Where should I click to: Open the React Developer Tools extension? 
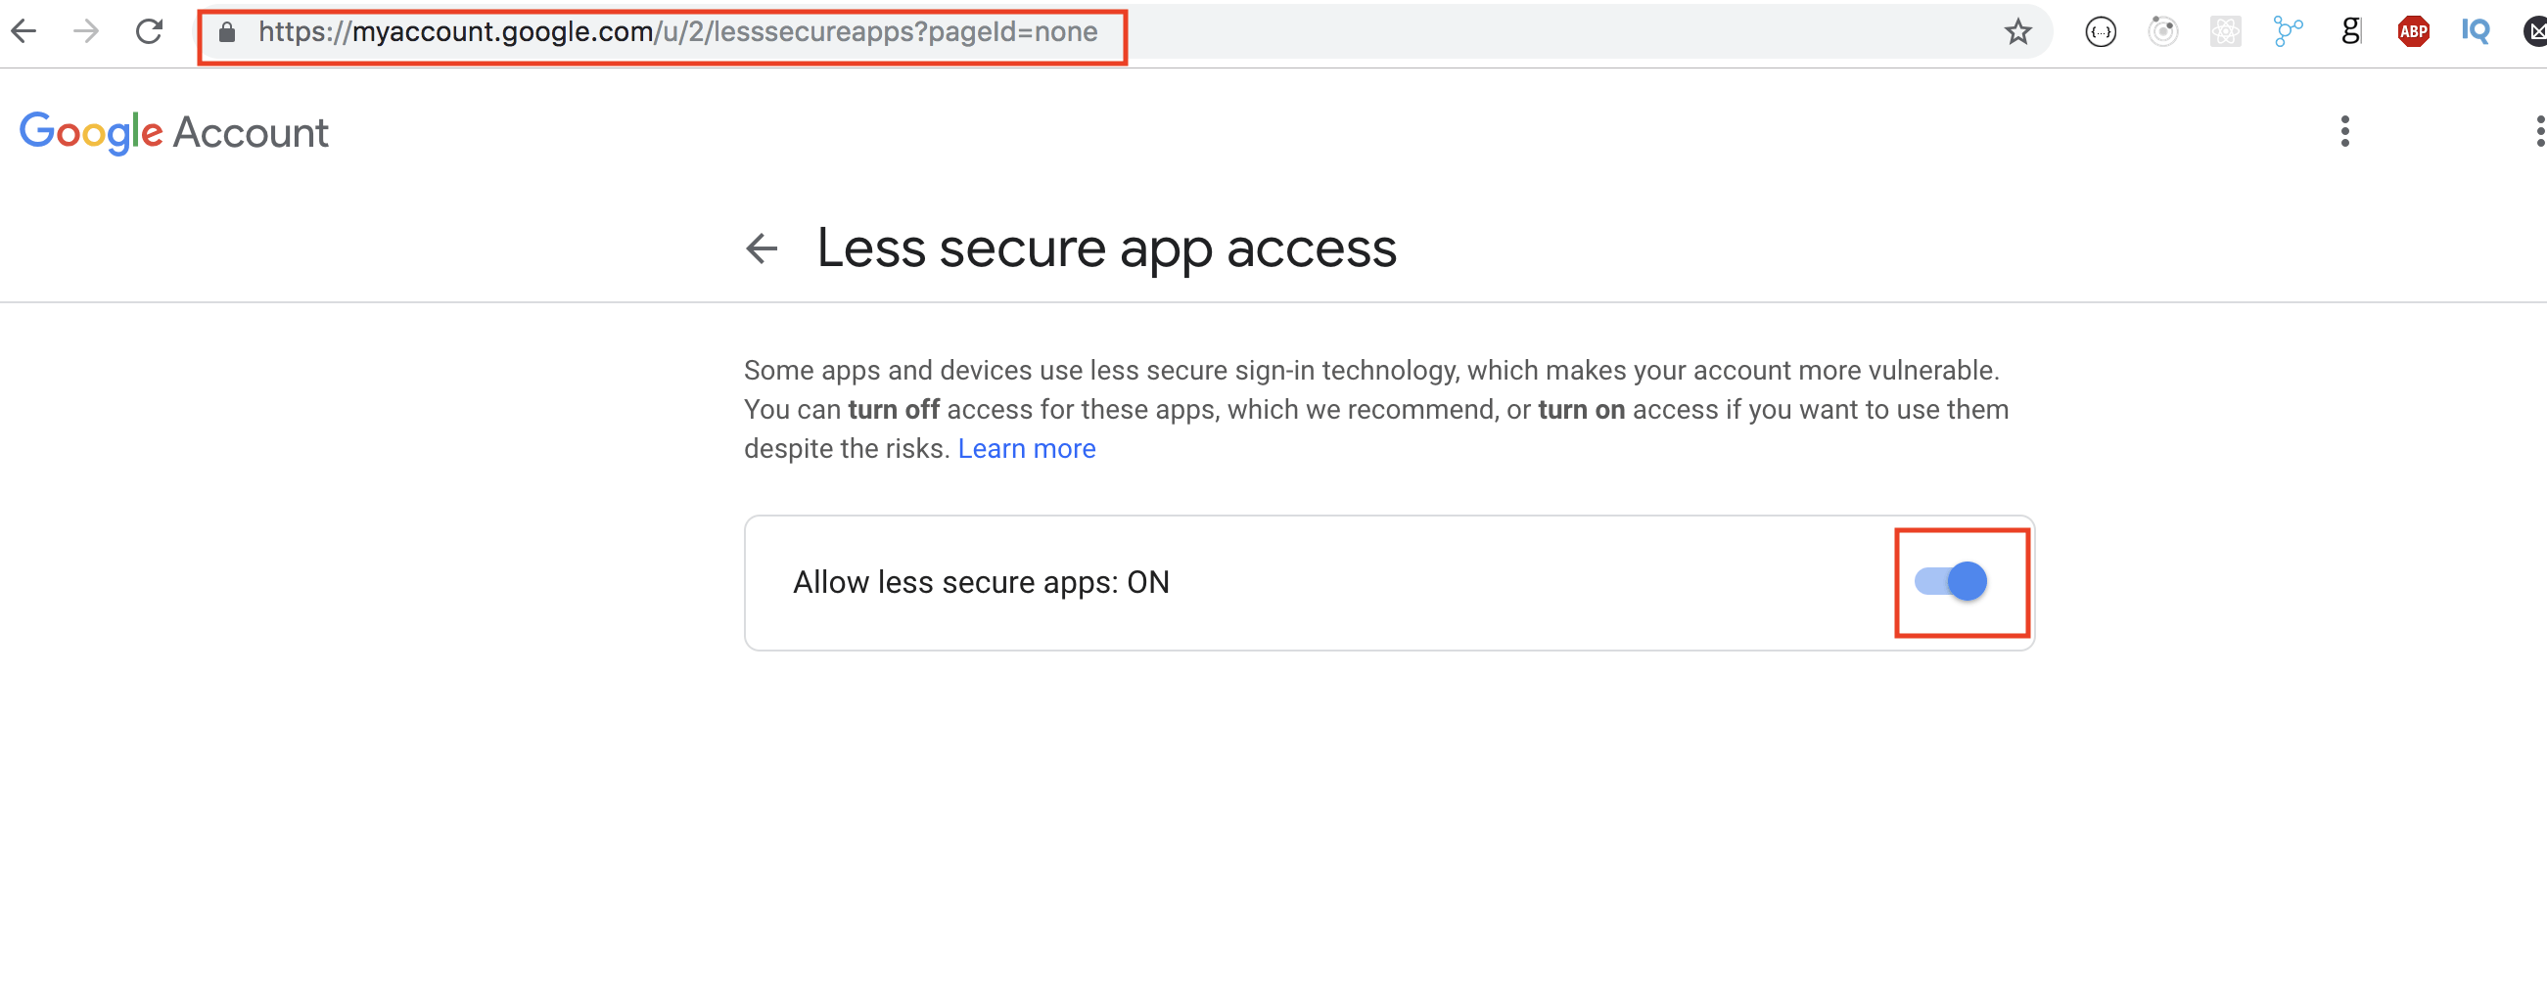point(2225,32)
